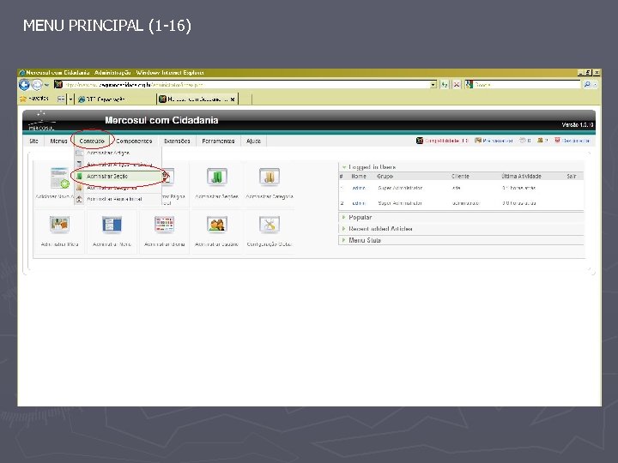The width and height of the screenshot is (618, 463).
Task: Open the Extensões menu
Action: tap(177, 141)
